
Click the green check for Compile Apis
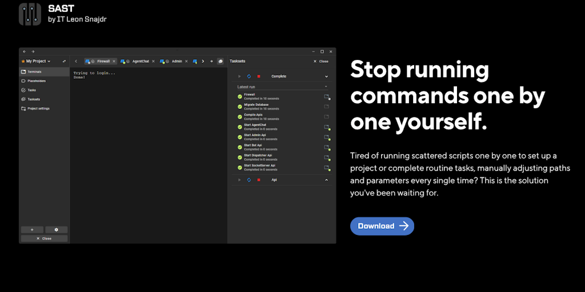click(240, 116)
